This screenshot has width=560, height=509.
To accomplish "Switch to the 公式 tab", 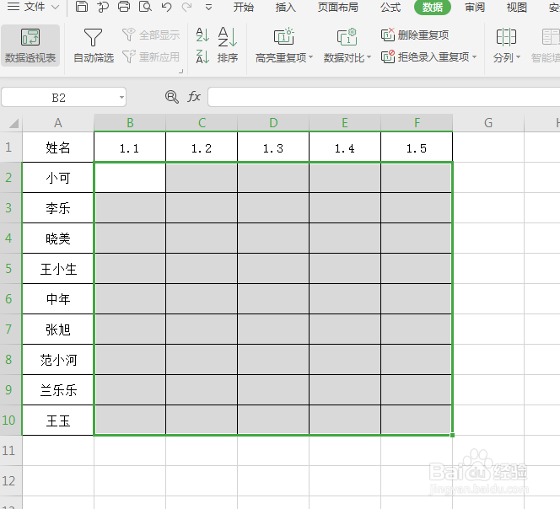I will pyautogui.click(x=390, y=7).
